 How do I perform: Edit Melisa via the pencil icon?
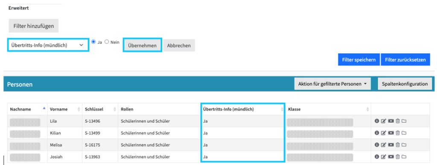click(x=384, y=145)
